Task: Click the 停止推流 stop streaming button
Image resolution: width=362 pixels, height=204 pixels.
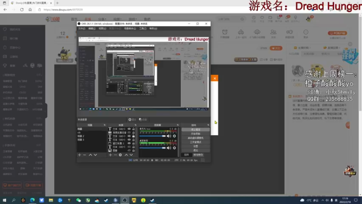Action: pyautogui.click(x=195, y=130)
